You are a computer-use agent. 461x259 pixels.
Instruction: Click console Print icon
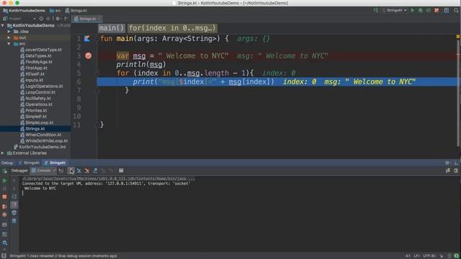pos(14,213)
